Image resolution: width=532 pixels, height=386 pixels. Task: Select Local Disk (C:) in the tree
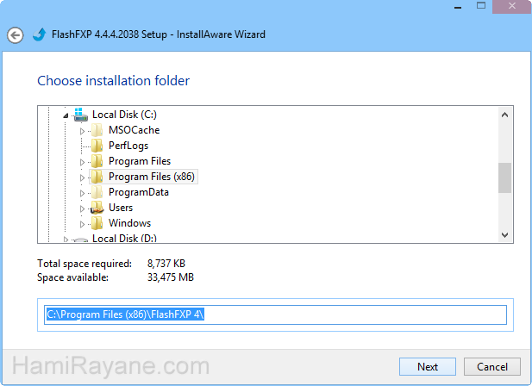click(124, 115)
